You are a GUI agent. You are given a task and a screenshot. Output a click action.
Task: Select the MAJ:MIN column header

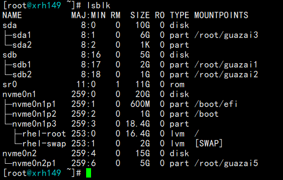point(89,15)
